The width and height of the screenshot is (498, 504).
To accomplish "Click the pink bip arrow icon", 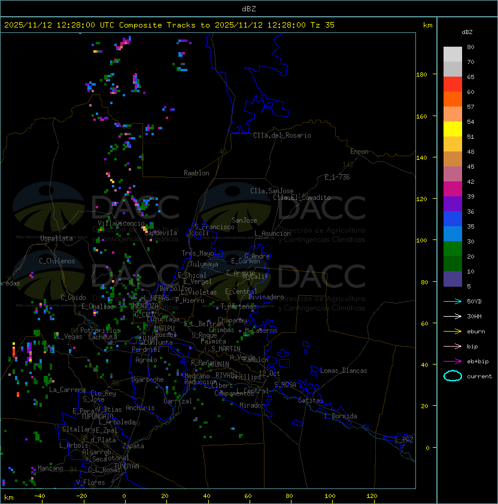I will [453, 346].
